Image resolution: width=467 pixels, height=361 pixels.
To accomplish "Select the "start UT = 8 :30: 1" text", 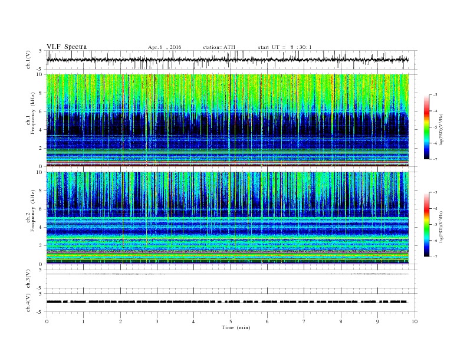I will (x=285, y=47).
